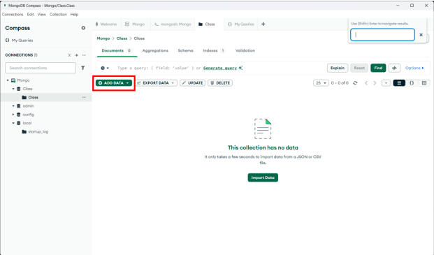Open the View menu
This screenshot has height=255, width=434.
point(42,15)
